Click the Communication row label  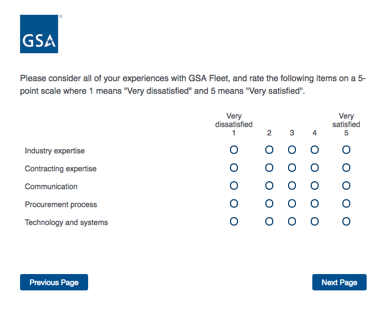pos(51,187)
